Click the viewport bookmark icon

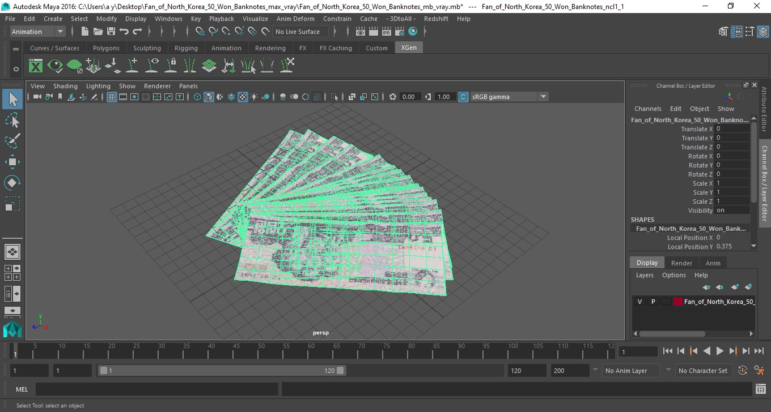point(60,97)
